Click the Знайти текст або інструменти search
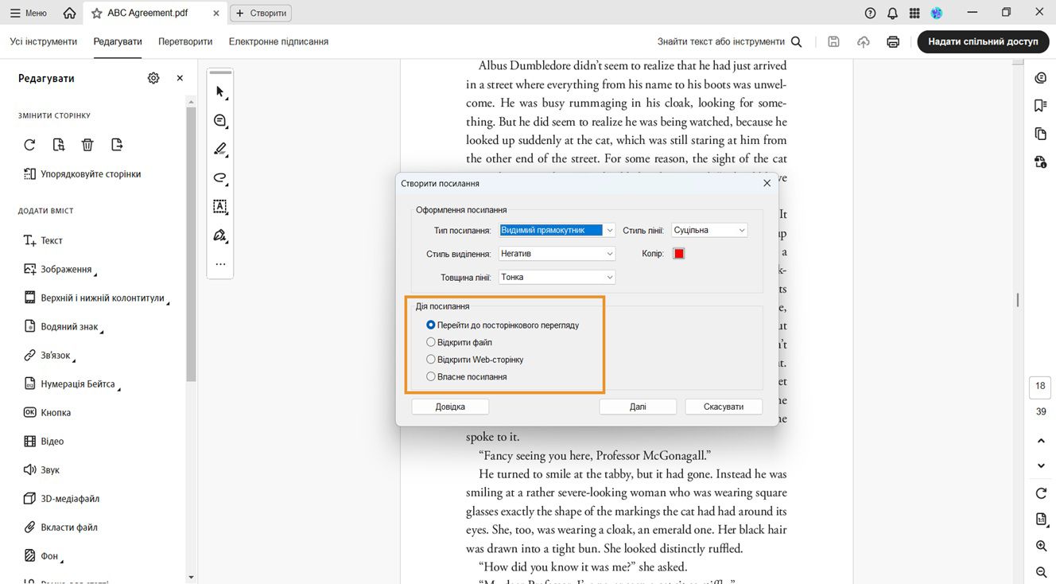 coord(730,41)
